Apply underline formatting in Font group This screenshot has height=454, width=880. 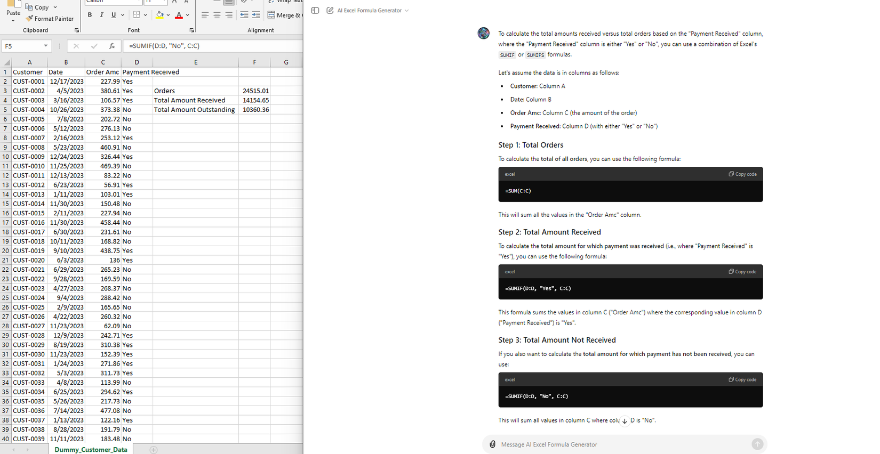[x=113, y=15]
